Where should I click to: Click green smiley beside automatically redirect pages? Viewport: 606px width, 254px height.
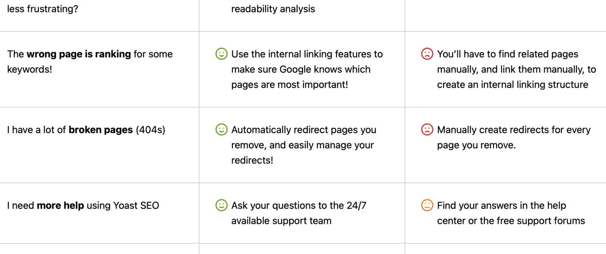(221, 130)
